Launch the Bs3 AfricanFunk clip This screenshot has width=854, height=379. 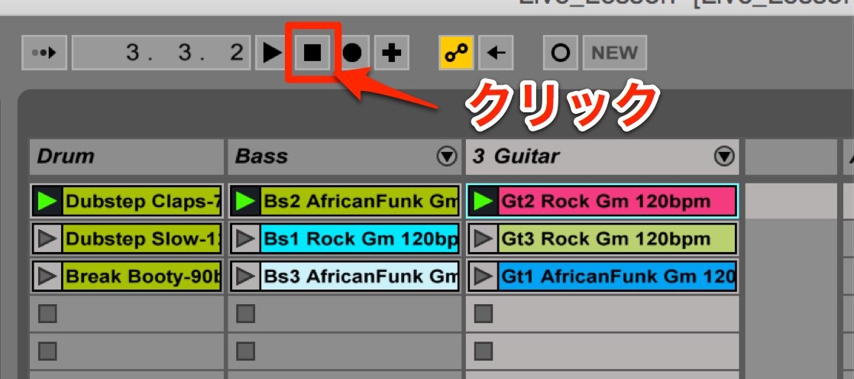coord(246,276)
